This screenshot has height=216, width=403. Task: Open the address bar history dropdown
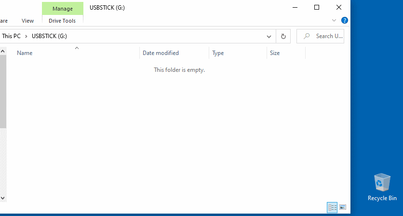pos(269,36)
